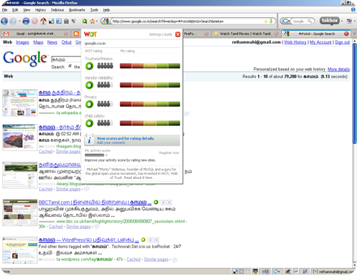Close the WOT rating popup
This screenshot has width=357, height=275.
pos(178,34)
